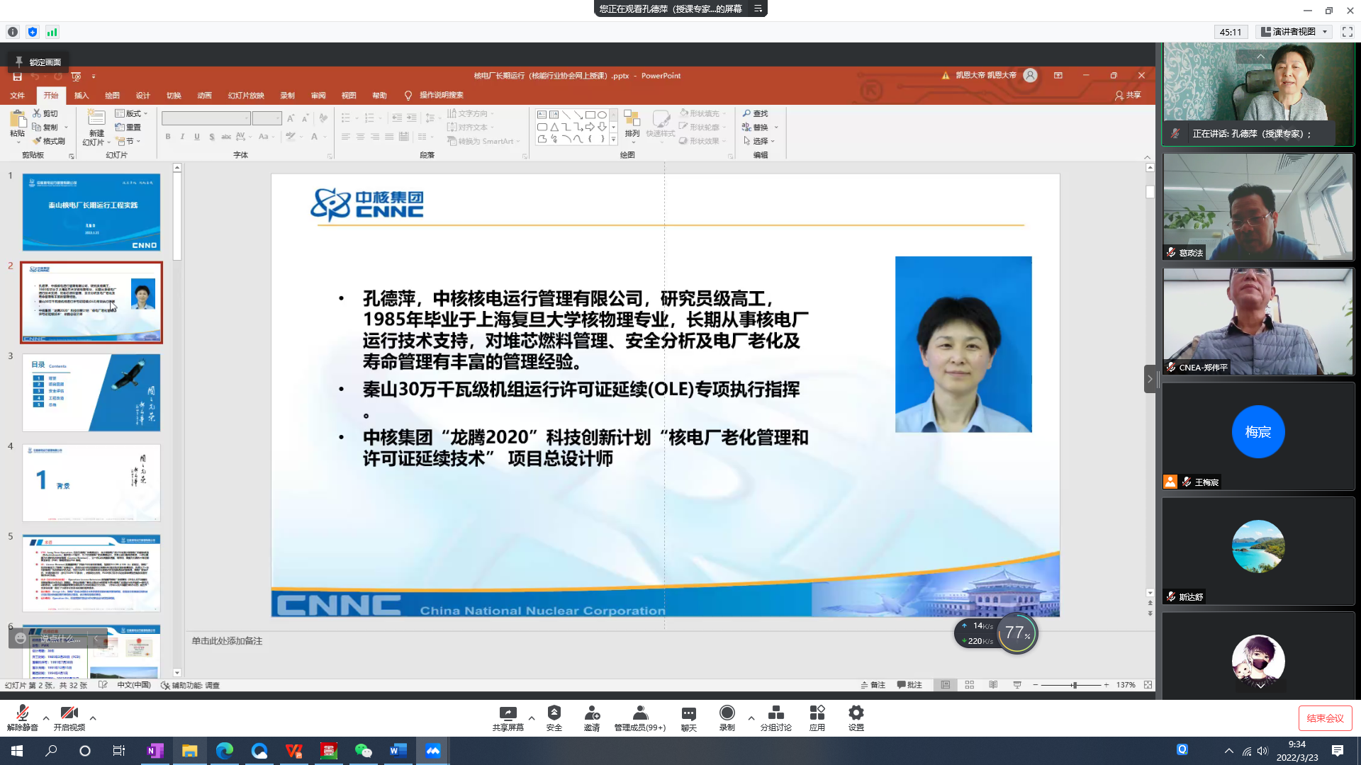Unmute the microphone
This screenshot has width=1361, height=765.
(22, 713)
